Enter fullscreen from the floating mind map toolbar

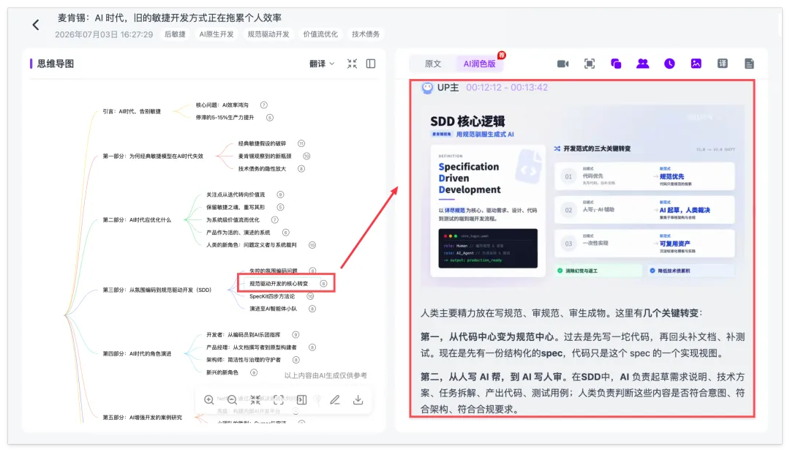tap(279, 399)
